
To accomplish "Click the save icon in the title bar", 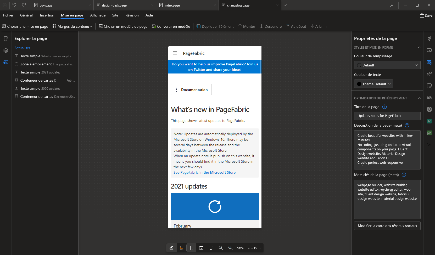I will coord(5,5).
